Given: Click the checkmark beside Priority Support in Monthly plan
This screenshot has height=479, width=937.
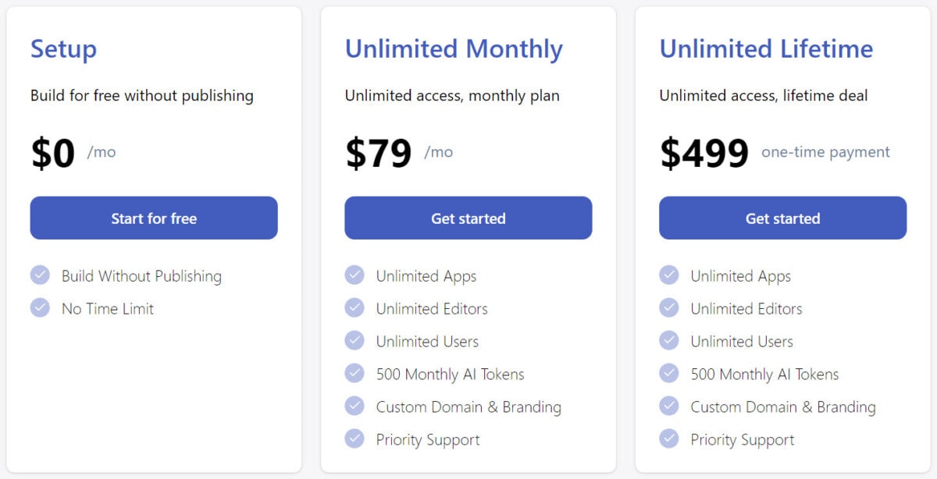Looking at the screenshot, I should [354, 439].
